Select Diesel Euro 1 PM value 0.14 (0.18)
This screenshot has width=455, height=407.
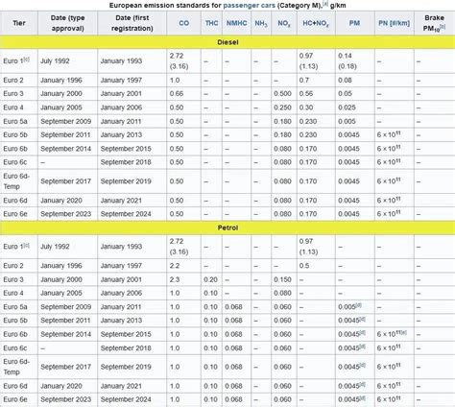347,60
